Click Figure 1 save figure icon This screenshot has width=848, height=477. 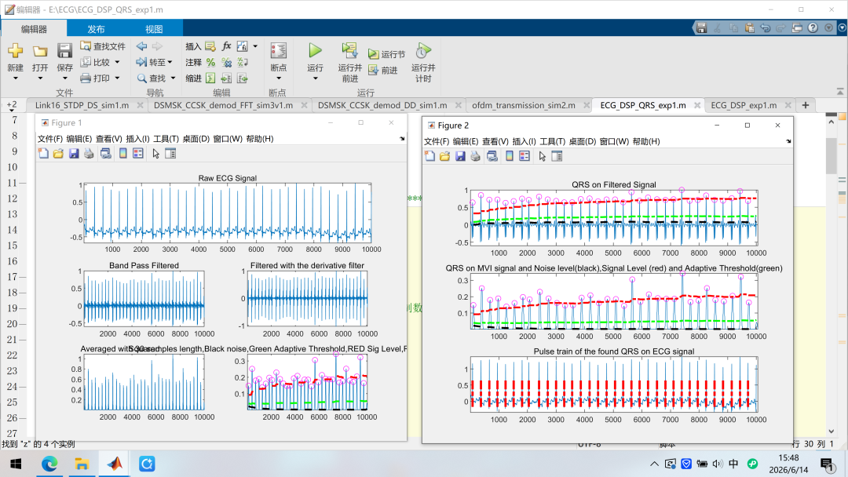tap(74, 154)
